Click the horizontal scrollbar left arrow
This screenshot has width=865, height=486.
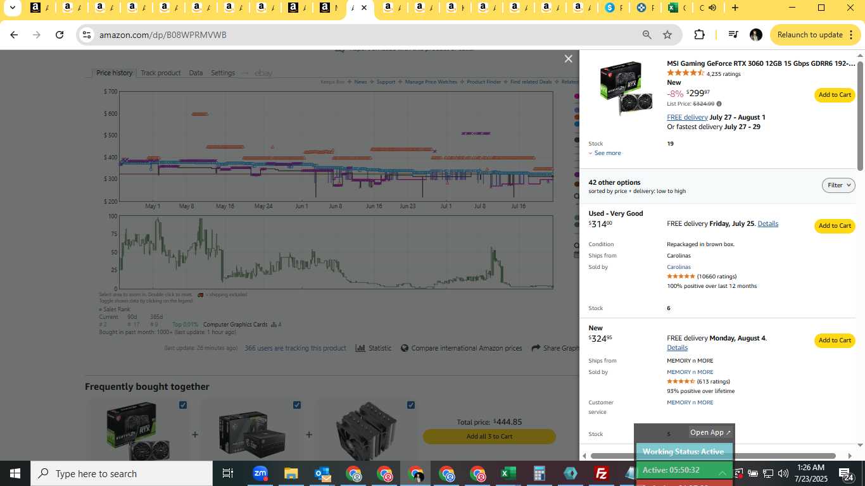click(x=583, y=456)
